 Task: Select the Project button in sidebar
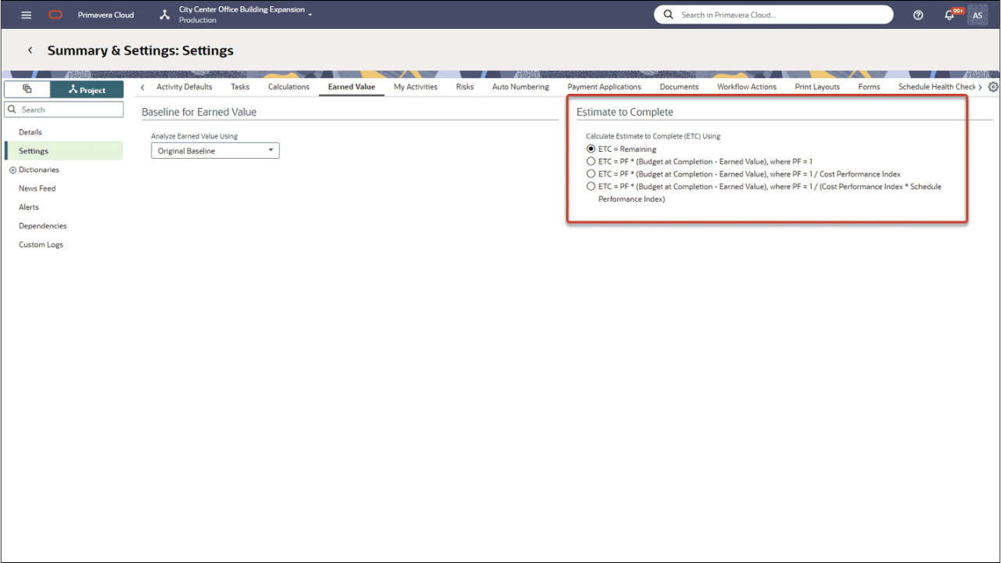click(x=87, y=89)
